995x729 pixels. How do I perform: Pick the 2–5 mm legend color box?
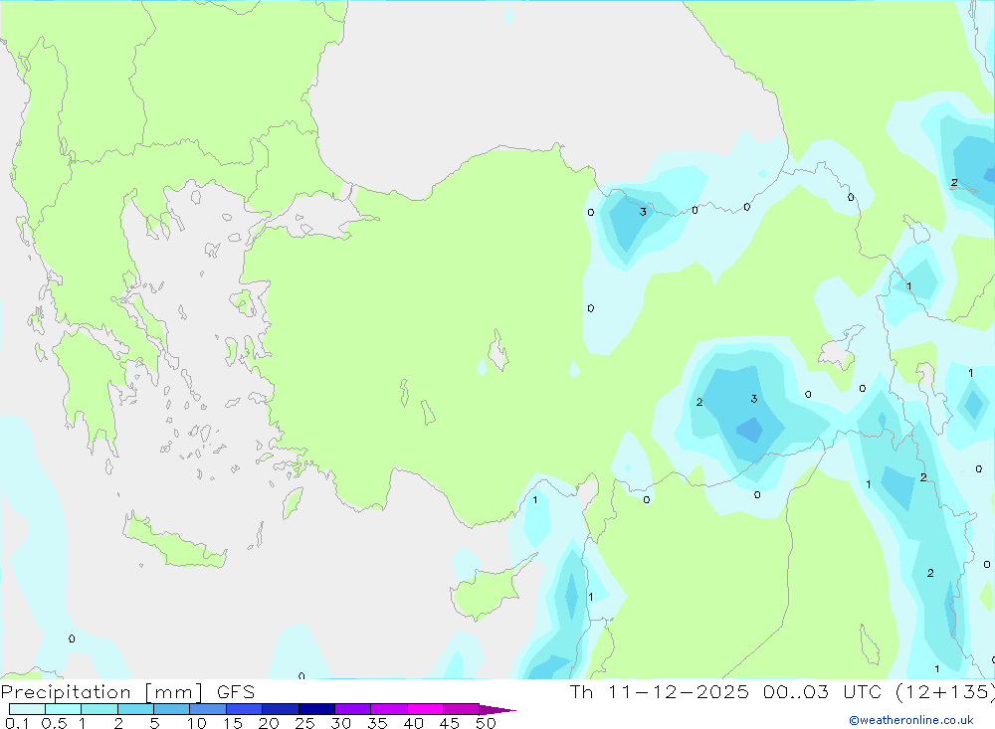point(135,709)
